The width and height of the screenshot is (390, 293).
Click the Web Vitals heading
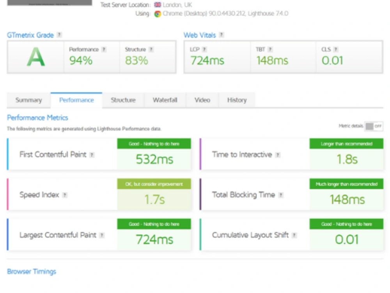pyautogui.click(x=199, y=35)
